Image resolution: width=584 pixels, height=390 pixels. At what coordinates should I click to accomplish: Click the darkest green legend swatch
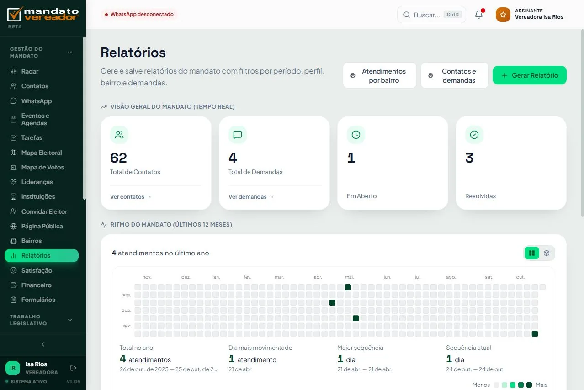[529, 385]
